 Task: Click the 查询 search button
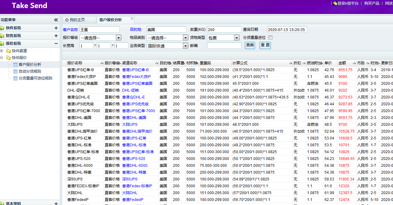(250, 45)
